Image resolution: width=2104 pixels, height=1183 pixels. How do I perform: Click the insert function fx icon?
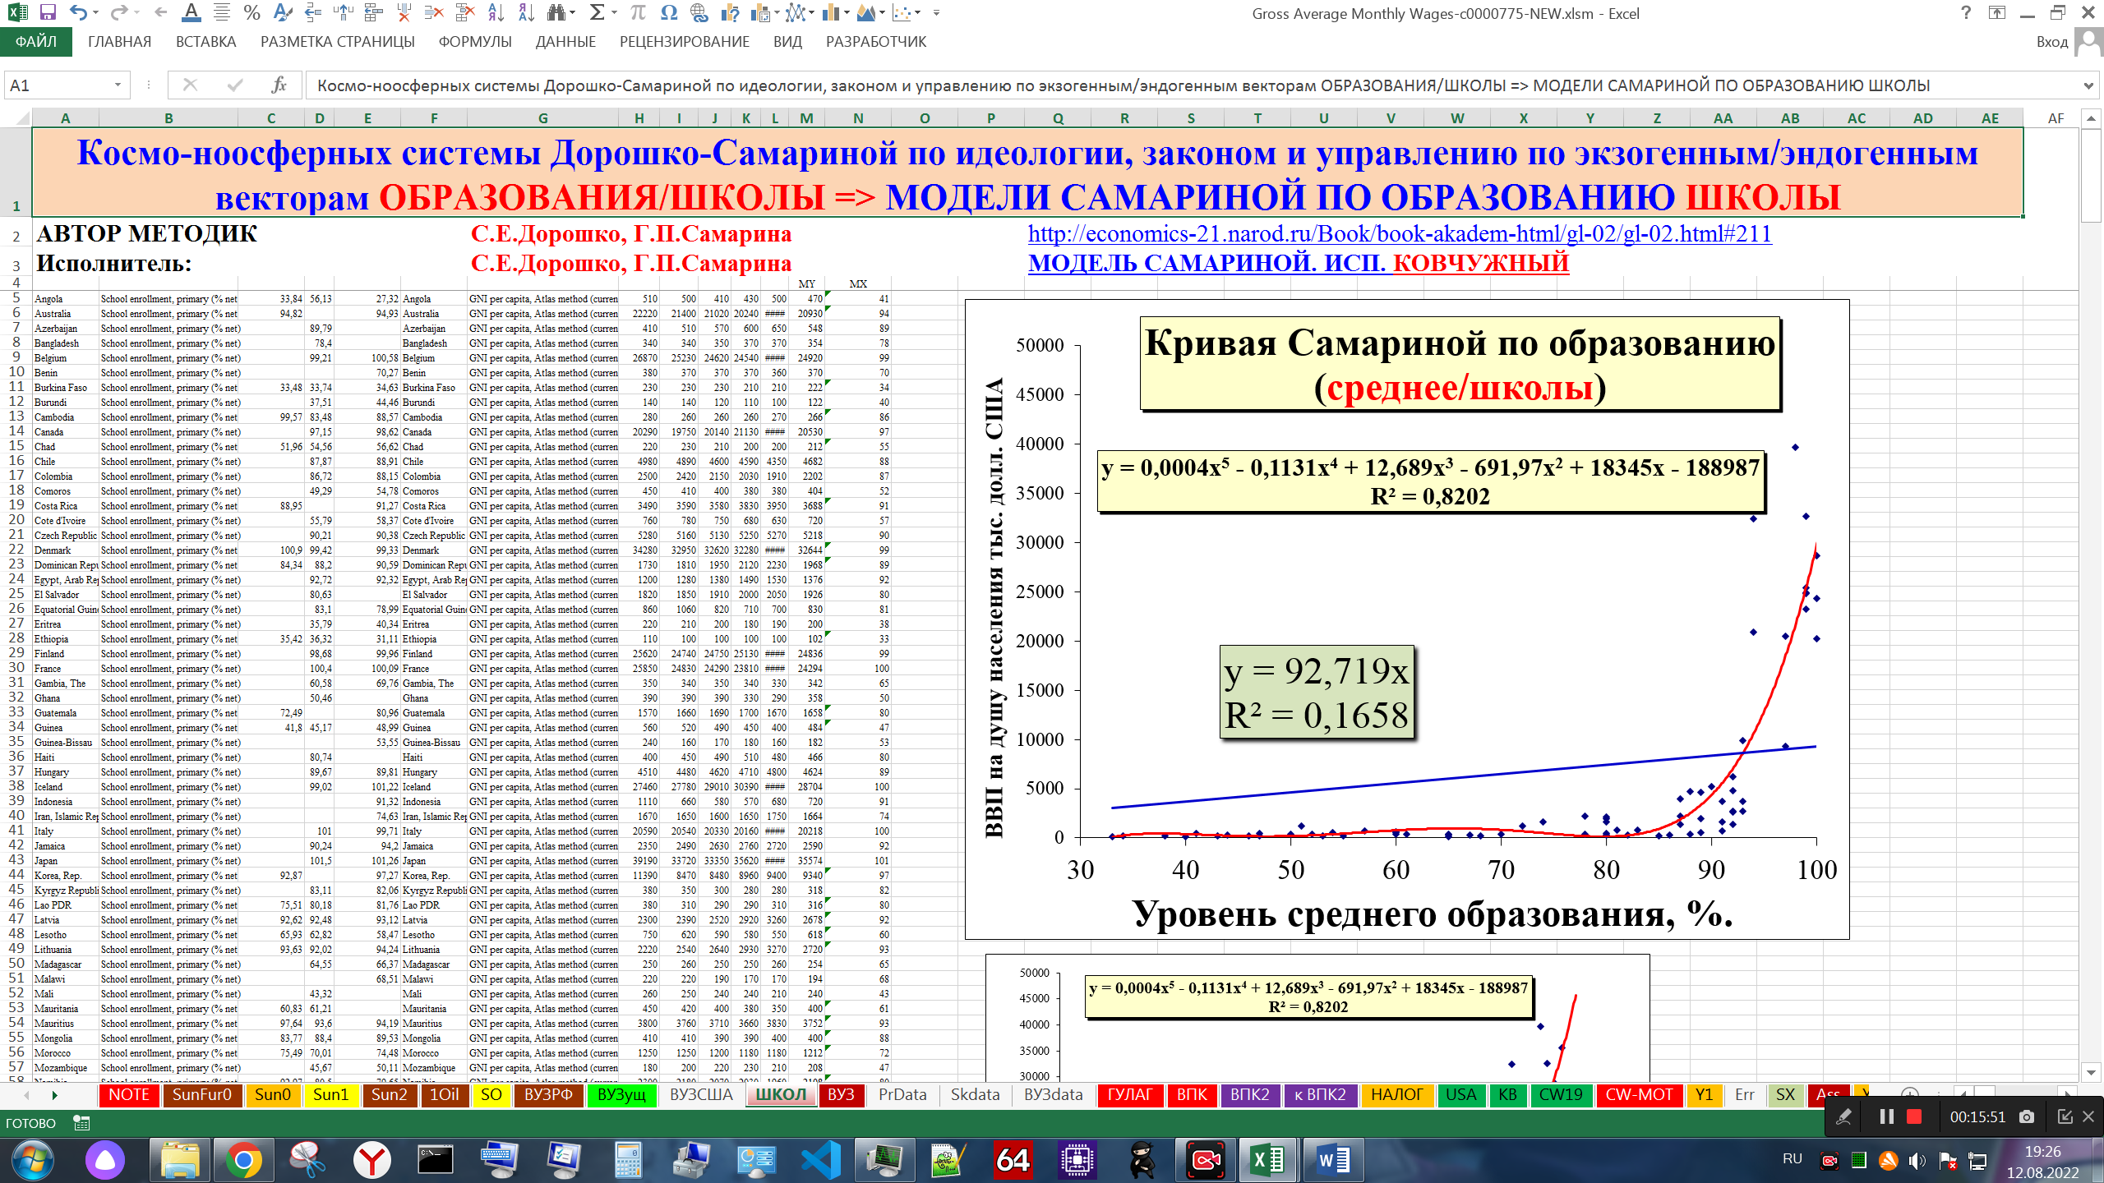tap(279, 85)
